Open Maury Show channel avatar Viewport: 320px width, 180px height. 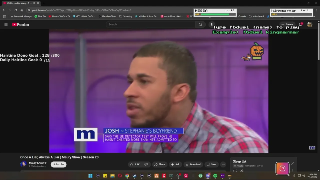click(23, 164)
